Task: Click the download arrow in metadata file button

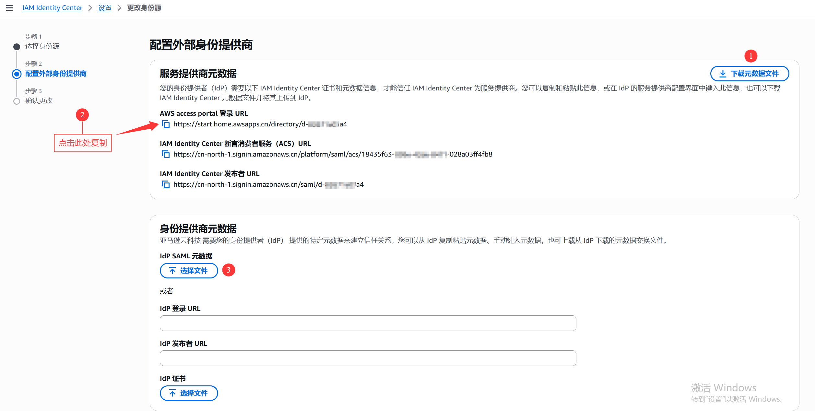Action: click(x=723, y=74)
